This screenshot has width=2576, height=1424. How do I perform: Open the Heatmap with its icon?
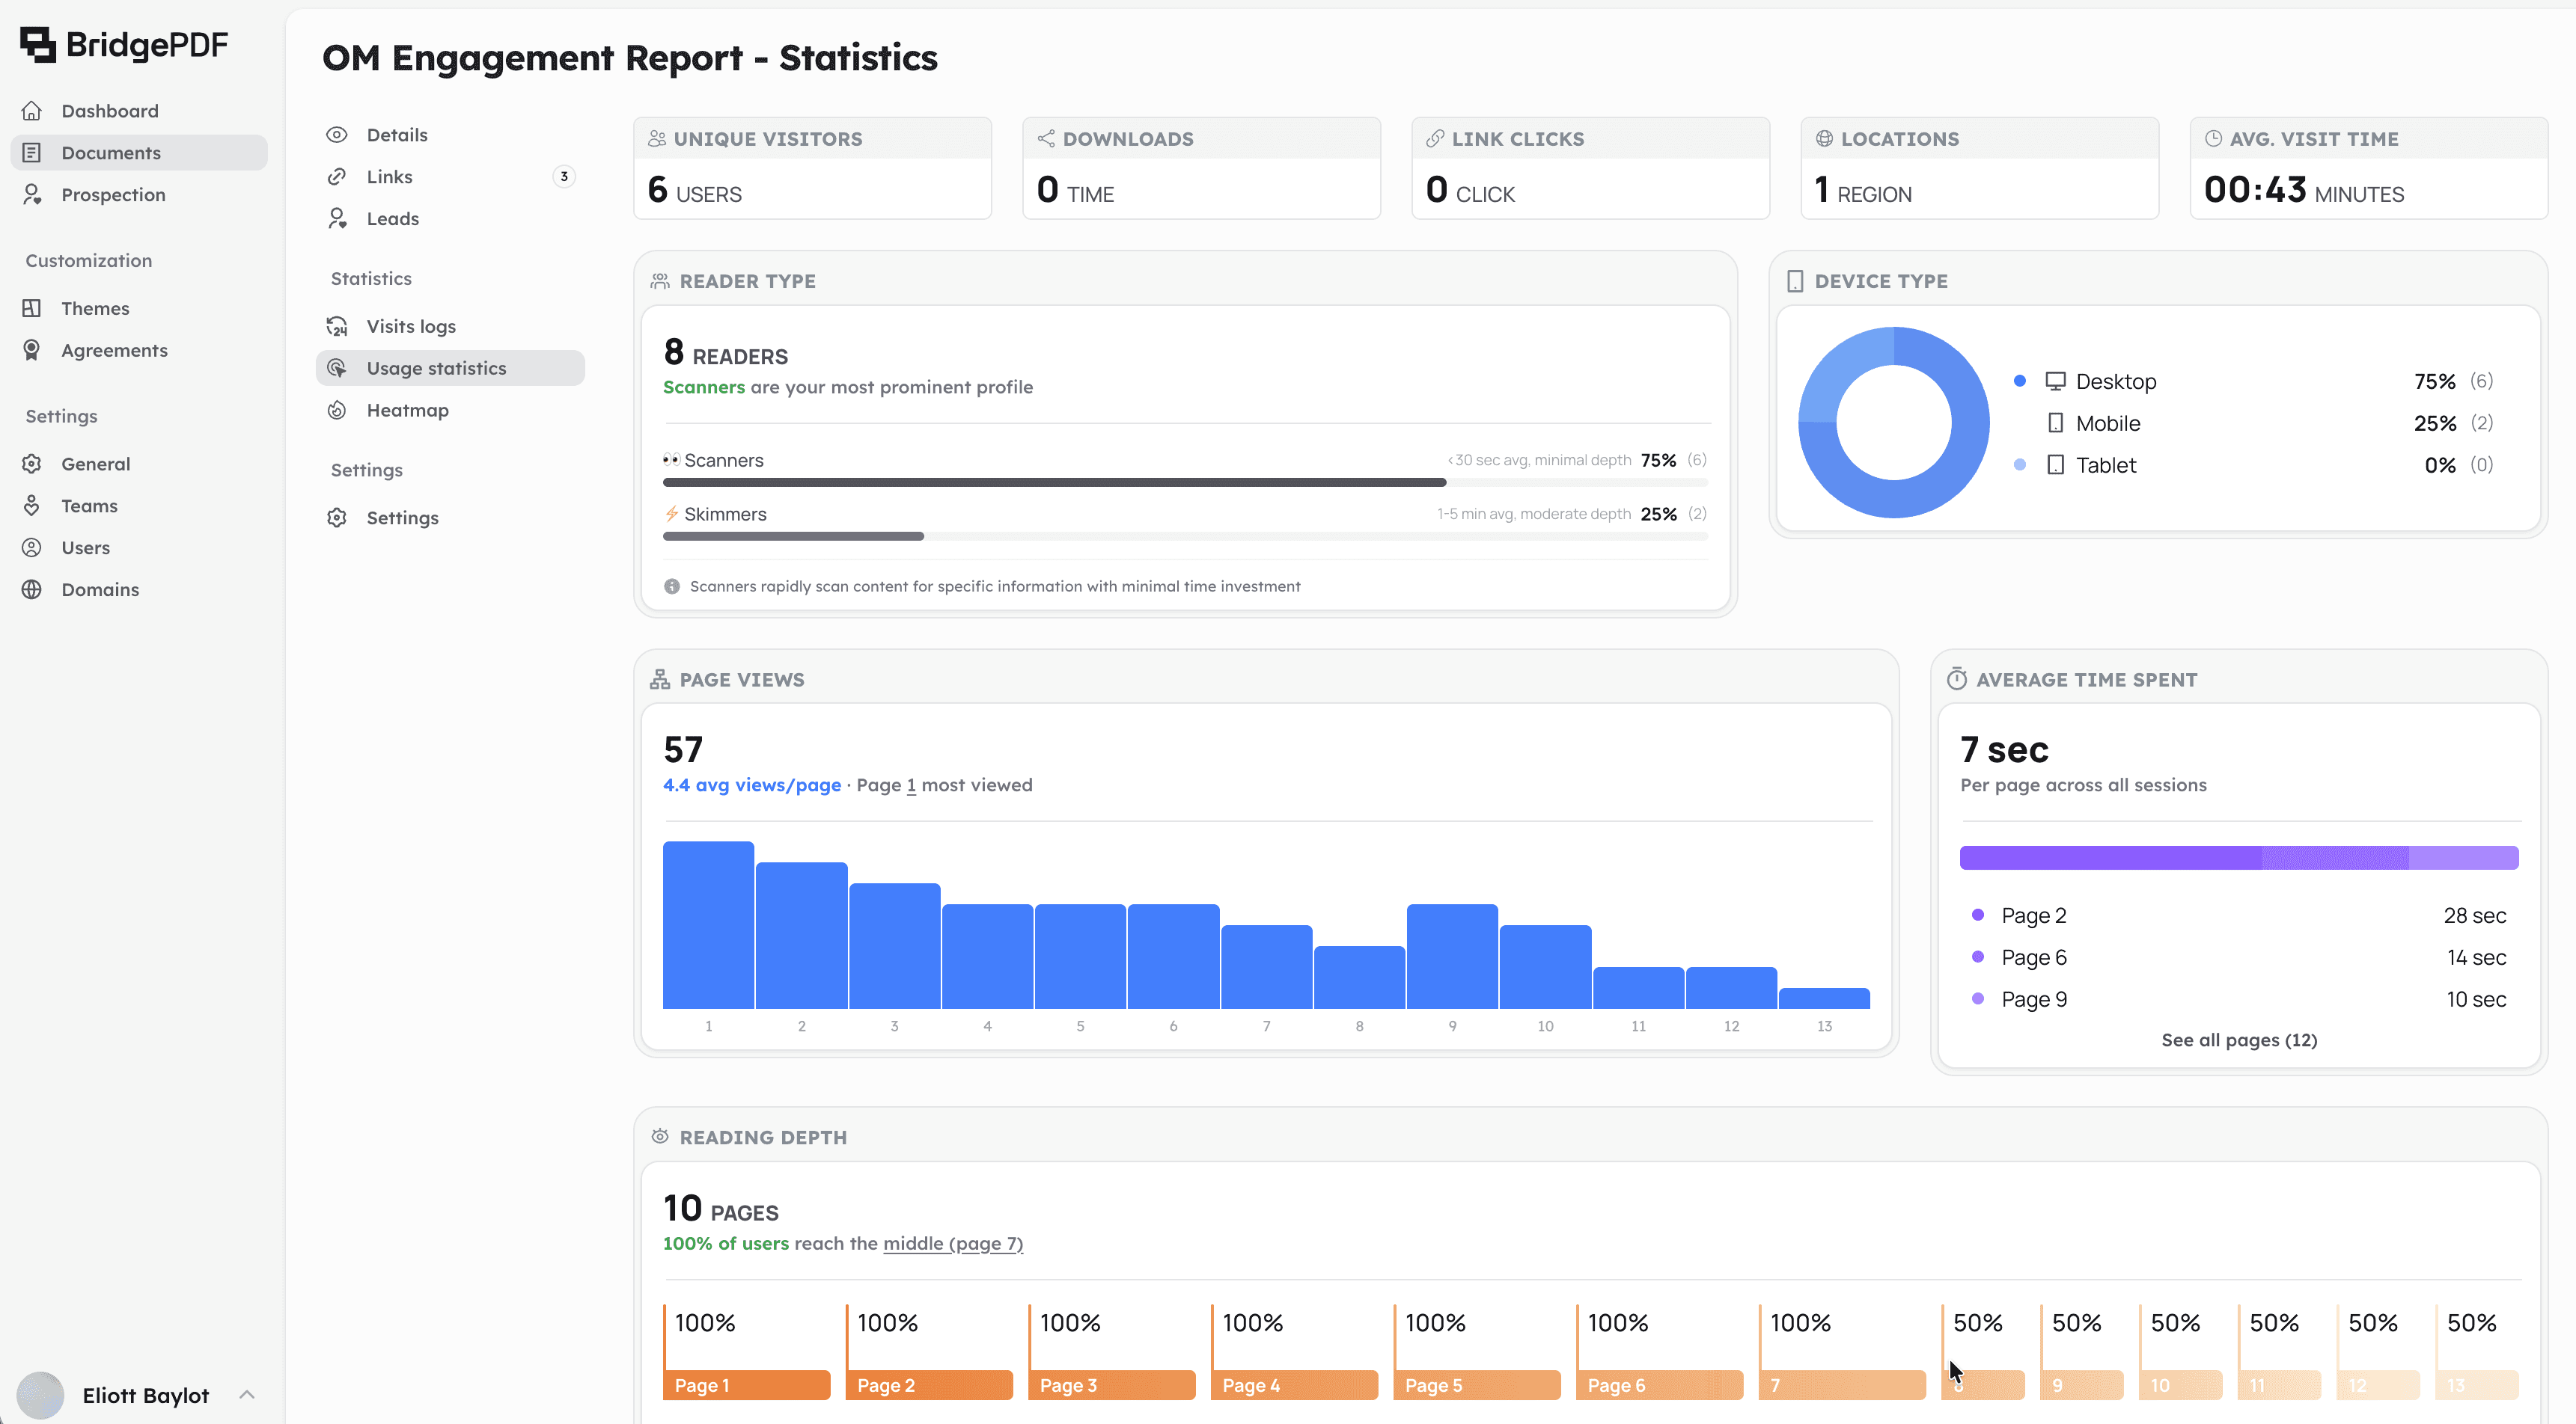(338, 410)
